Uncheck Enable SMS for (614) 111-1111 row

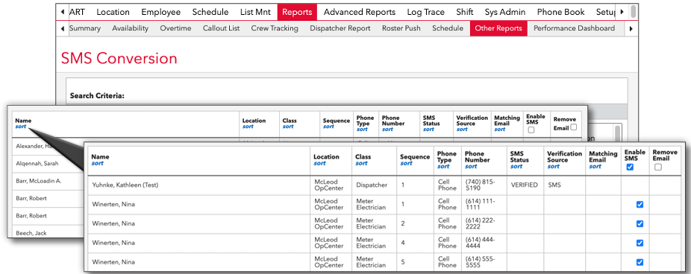pos(640,204)
